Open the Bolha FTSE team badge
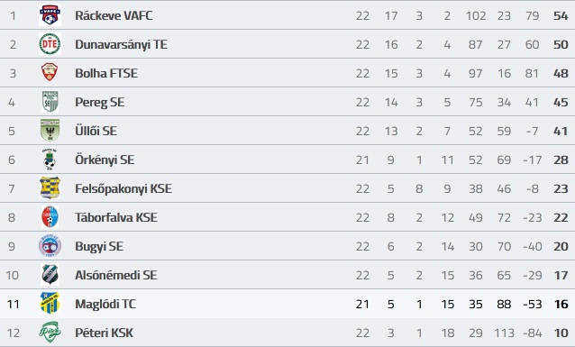 (50, 73)
